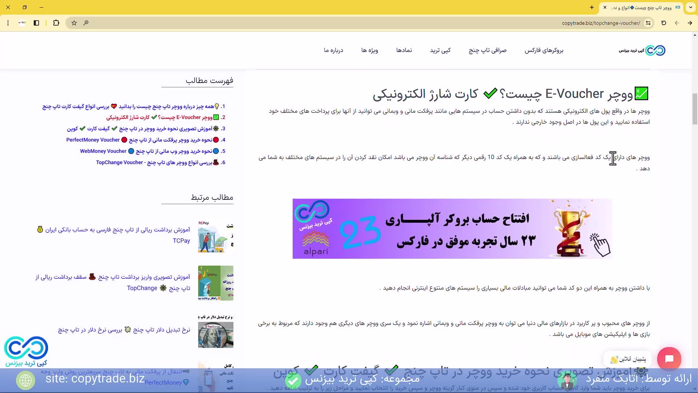Select the صرافی تاپ چنج navigation item
This screenshot has height=393, width=698.
488,50
